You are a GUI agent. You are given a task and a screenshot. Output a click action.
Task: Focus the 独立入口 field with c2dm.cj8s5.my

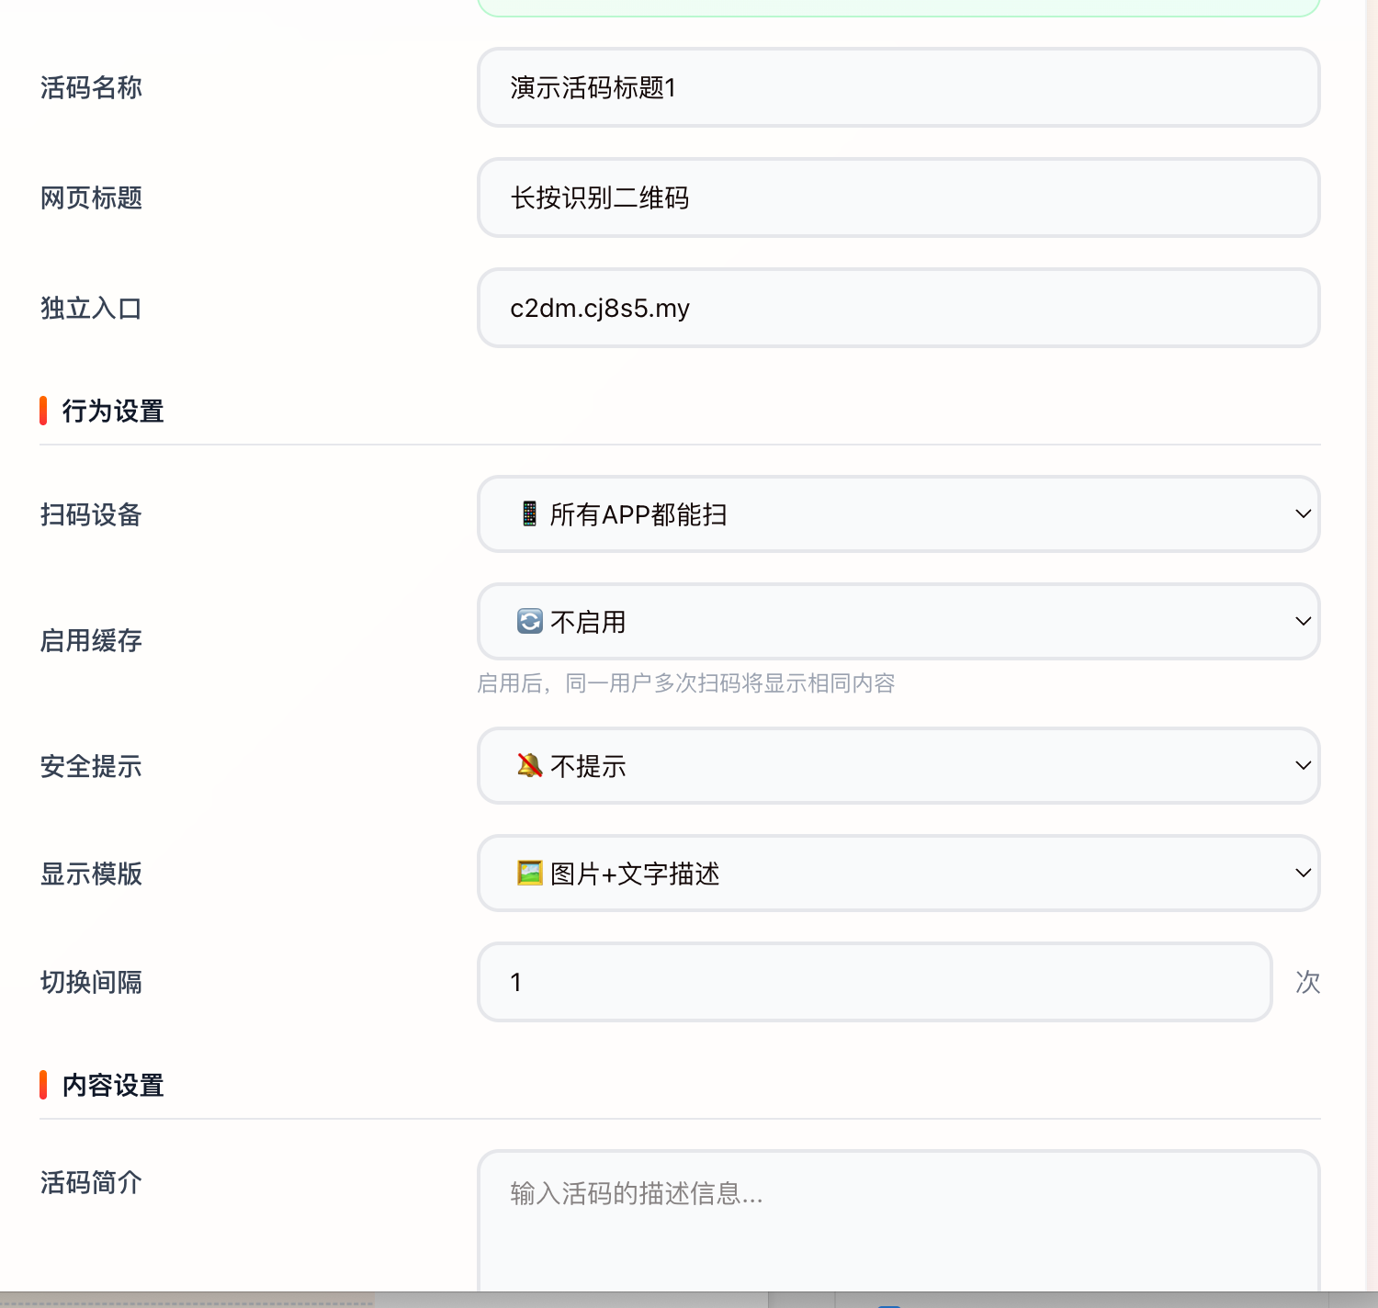point(898,308)
